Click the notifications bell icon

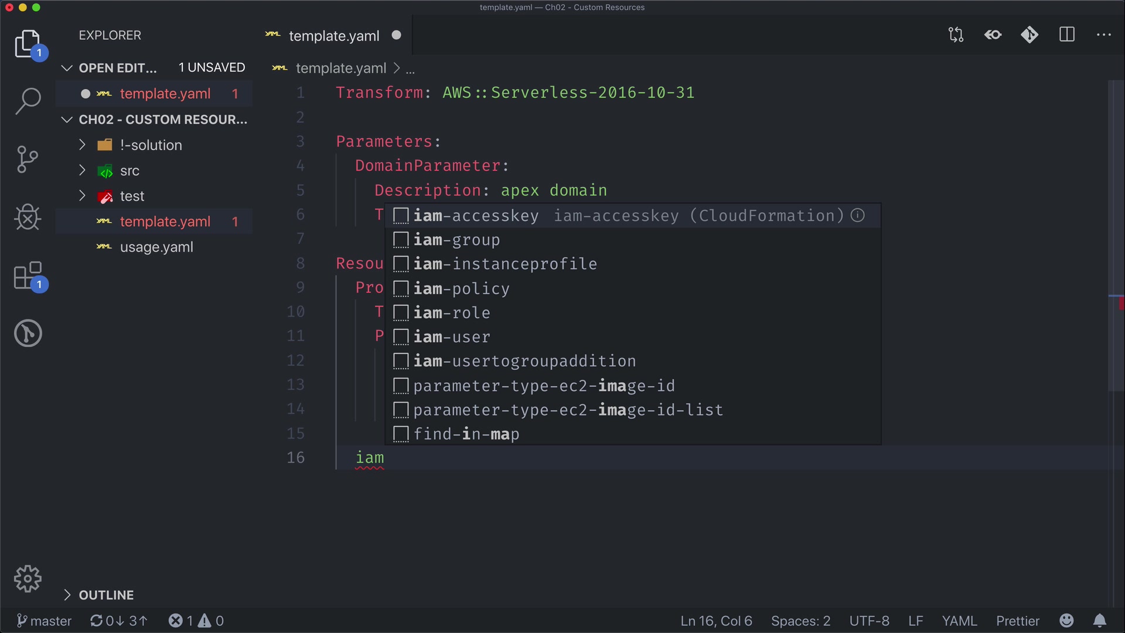point(1100,621)
